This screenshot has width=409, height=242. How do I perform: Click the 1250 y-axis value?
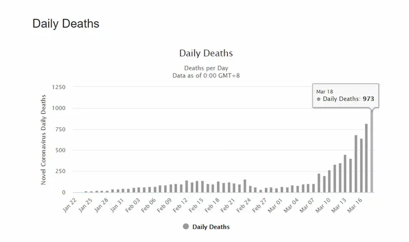click(58, 87)
